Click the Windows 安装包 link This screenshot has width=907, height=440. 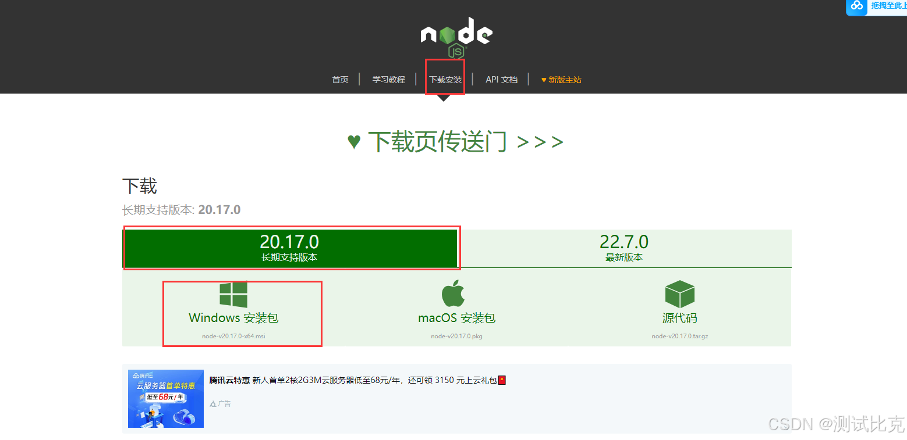(233, 318)
